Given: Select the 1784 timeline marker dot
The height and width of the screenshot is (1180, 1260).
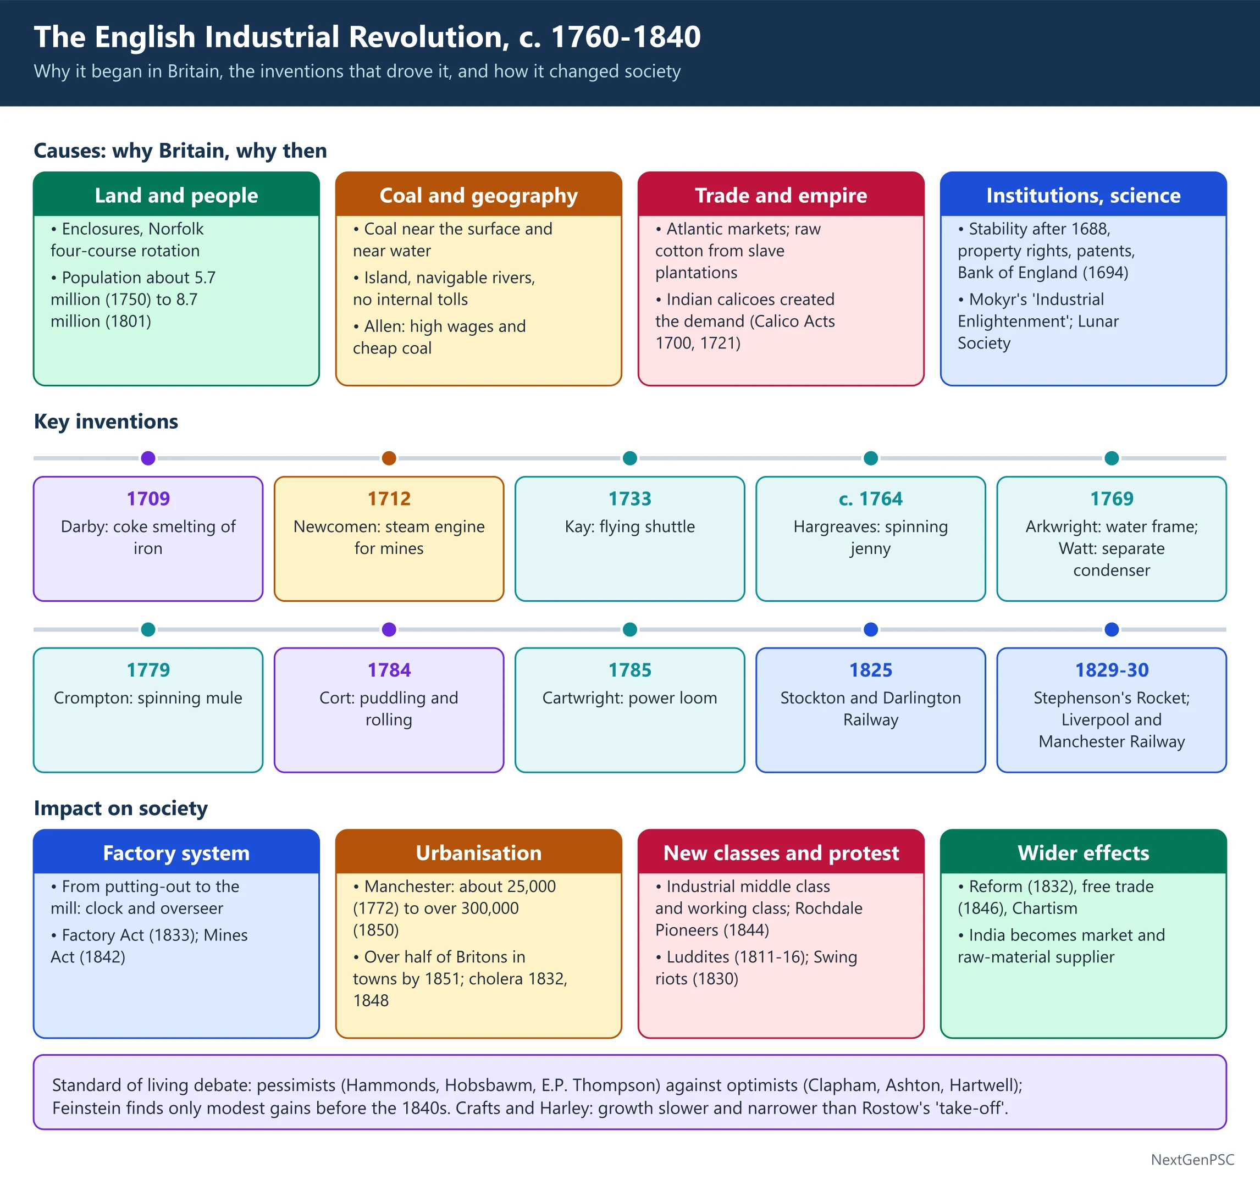Looking at the screenshot, I should pyautogui.click(x=389, y=629).
